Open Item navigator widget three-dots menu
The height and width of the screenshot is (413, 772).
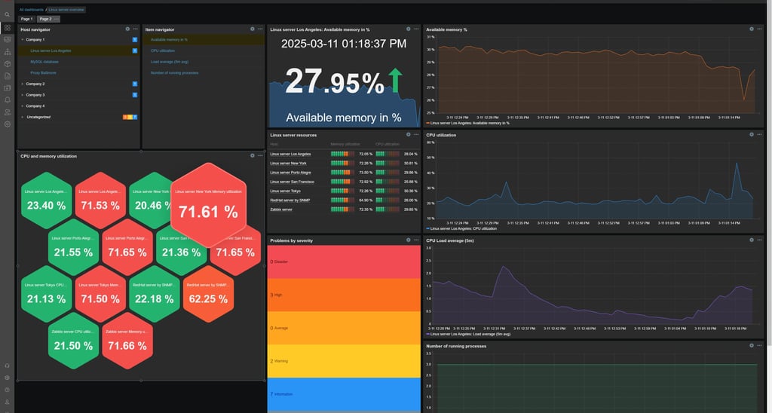260,29
